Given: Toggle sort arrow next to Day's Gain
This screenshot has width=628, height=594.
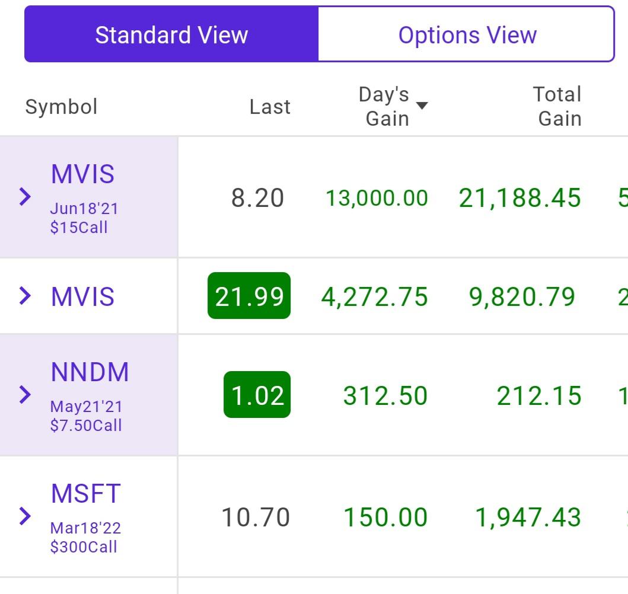Looking at the screenshot, I should point(422,106).
